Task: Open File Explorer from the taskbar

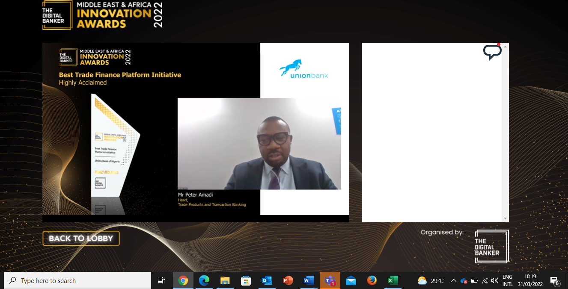Action: [225, 280]
